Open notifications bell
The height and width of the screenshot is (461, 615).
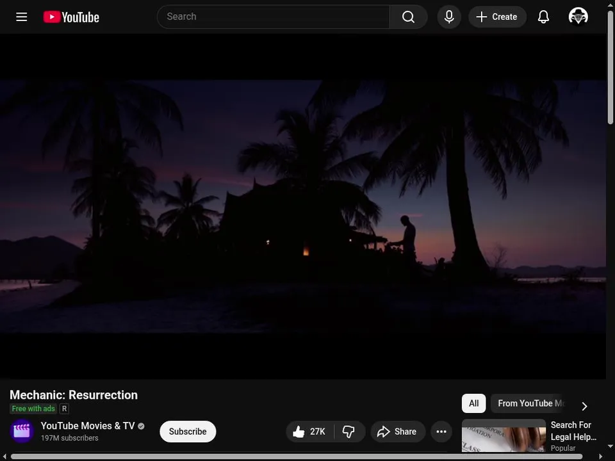543,17
